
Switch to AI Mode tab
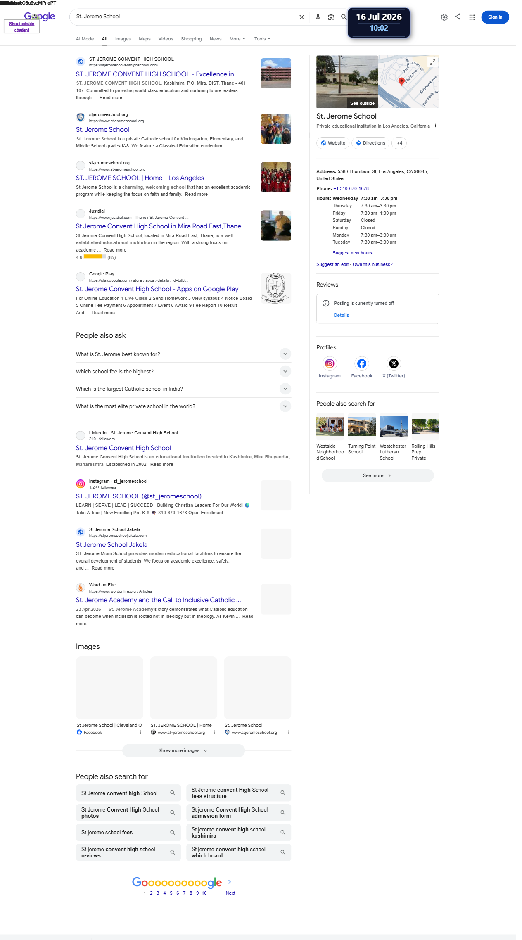(85, 39)
